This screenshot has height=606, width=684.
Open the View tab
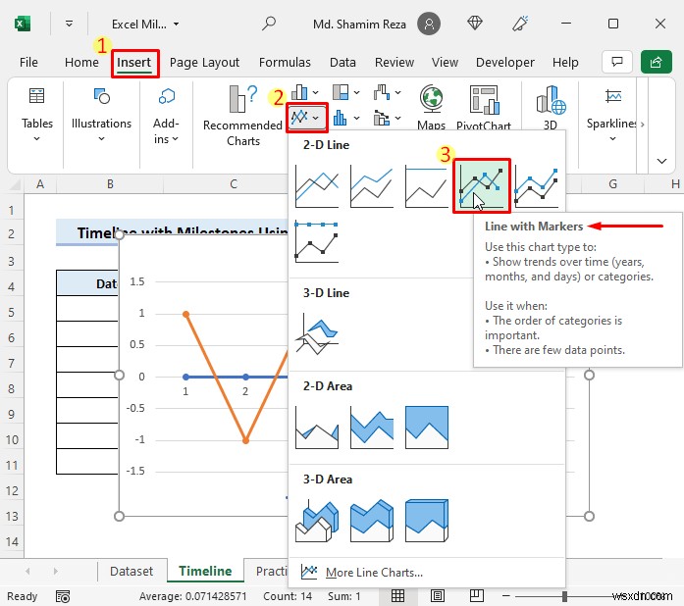pos(445,63)
